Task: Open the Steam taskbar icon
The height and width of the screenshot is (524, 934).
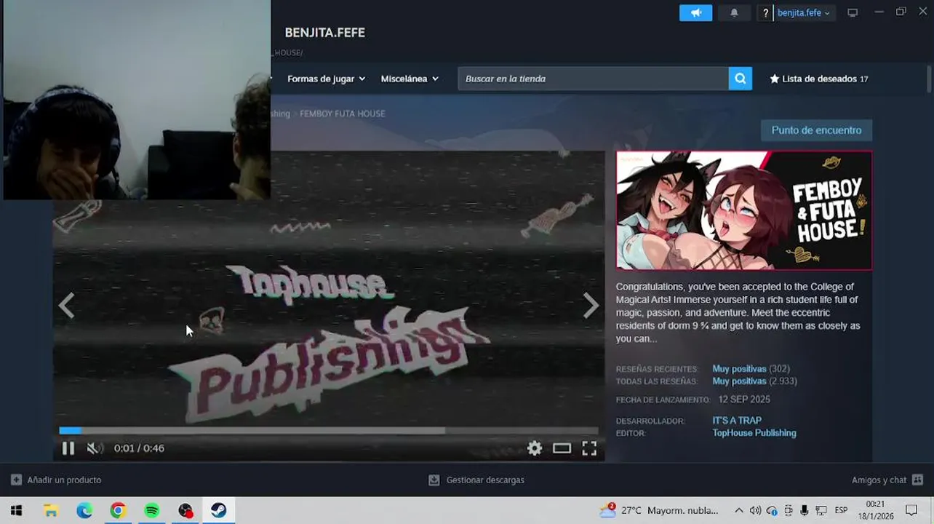Action: [218, 510]
